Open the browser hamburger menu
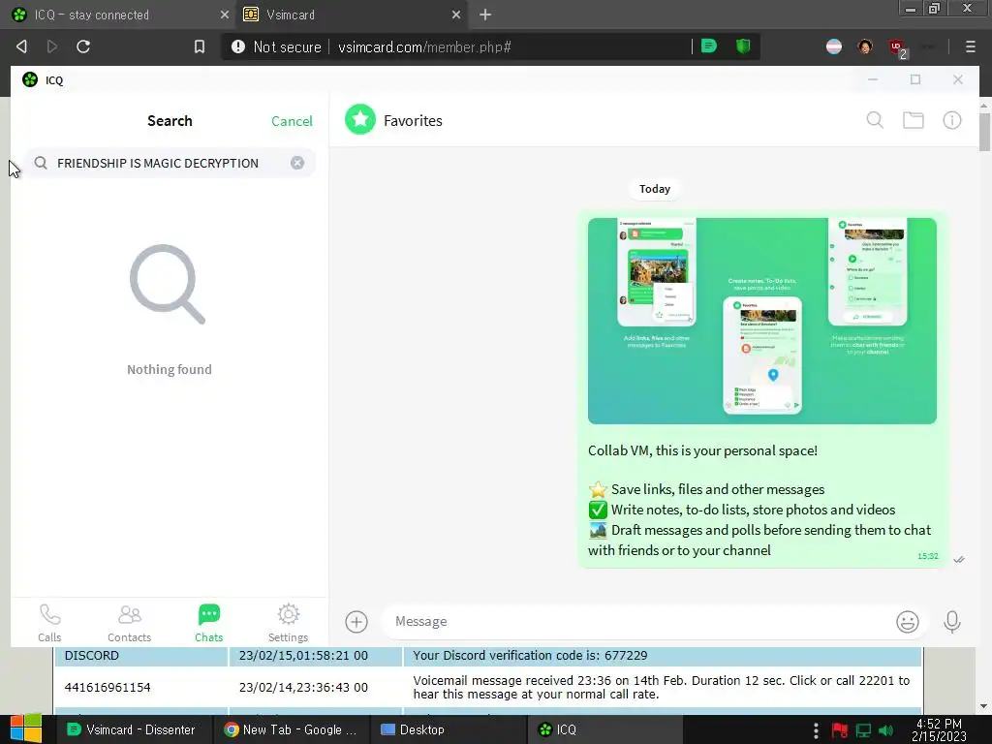992x744 pixels. click(x=971, y=46)
